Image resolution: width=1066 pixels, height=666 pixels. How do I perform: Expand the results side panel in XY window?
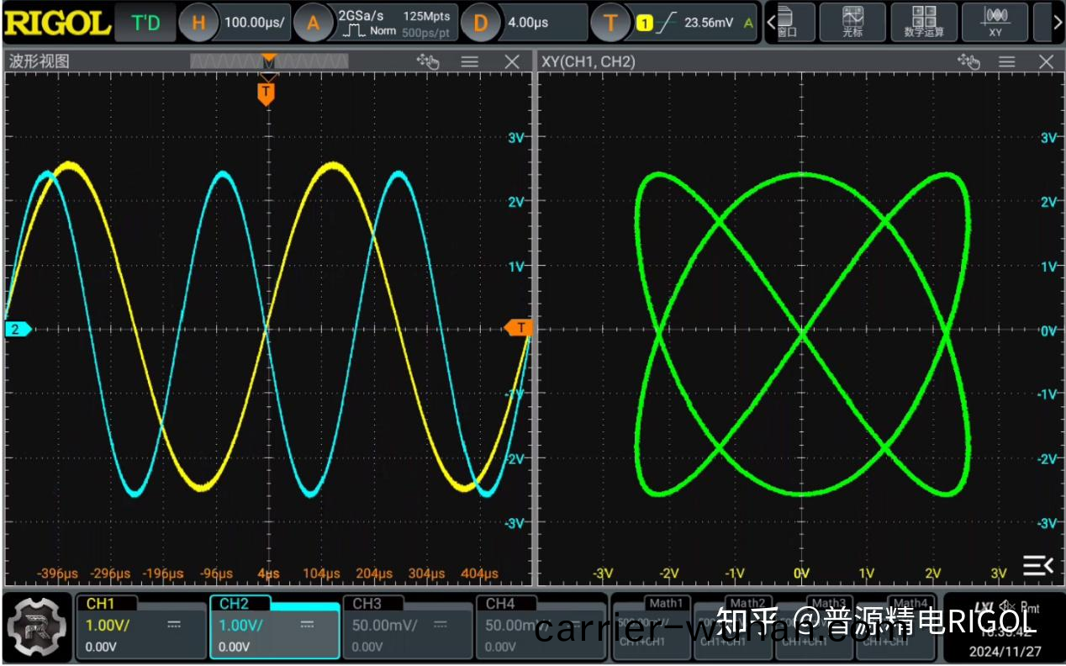(x=1037, y=565)
